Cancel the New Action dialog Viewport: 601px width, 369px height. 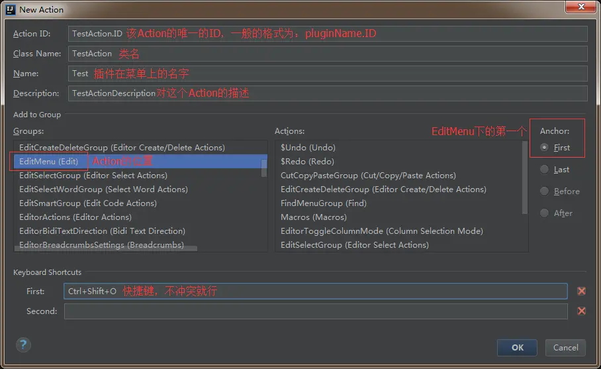565,348
